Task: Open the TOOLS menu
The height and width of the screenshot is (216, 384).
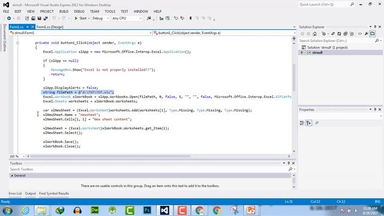Action: pyautogui.click(x=110, y=11)
